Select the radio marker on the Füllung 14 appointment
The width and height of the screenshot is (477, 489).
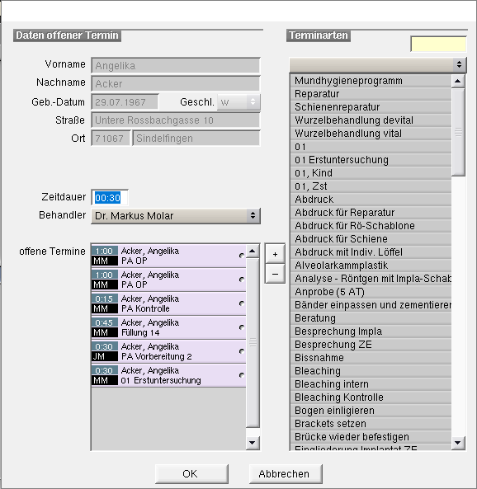click(x=241, y=327)
